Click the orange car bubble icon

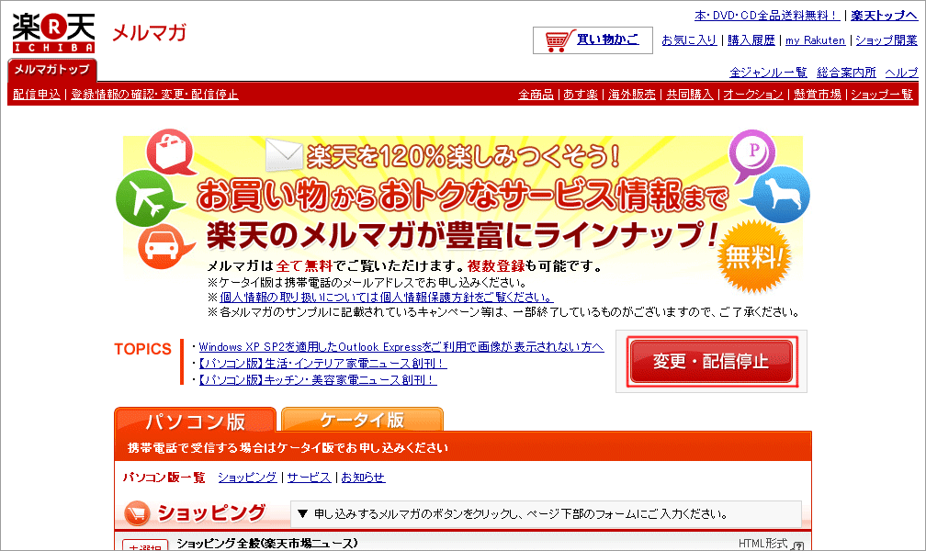click(164, 247)
